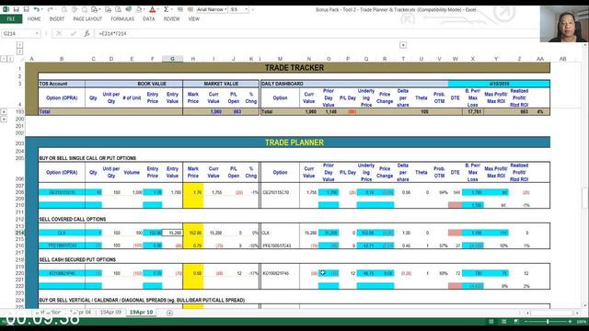Viewport: 589px width, 331px height.
Task: Click the 'SELL COVERED CALL OPTIONS' heading
Action: click(x=73, y=219)
